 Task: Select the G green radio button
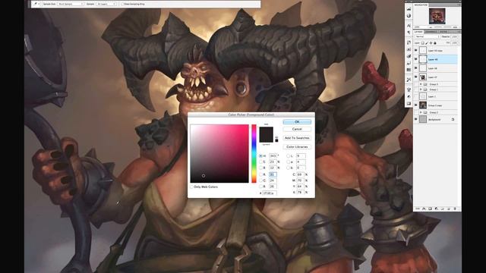[x=260, y=180]
